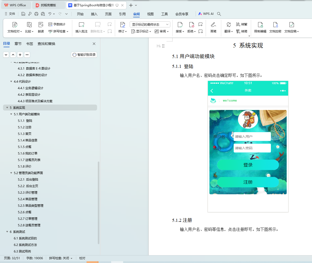Switch to the 书签 panel tab

pos(30,44)
